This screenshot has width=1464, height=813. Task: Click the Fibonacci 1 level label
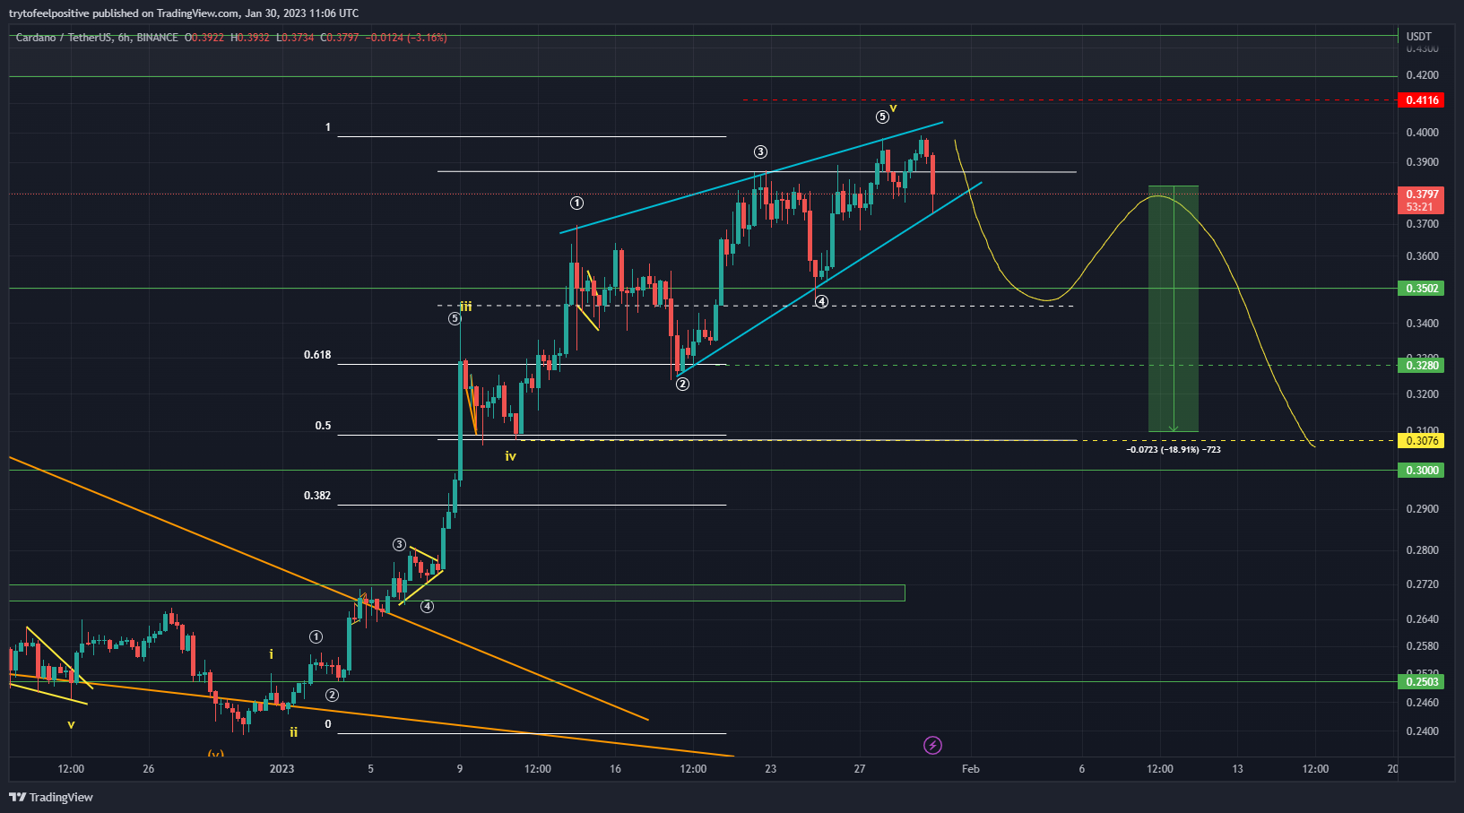328,127
